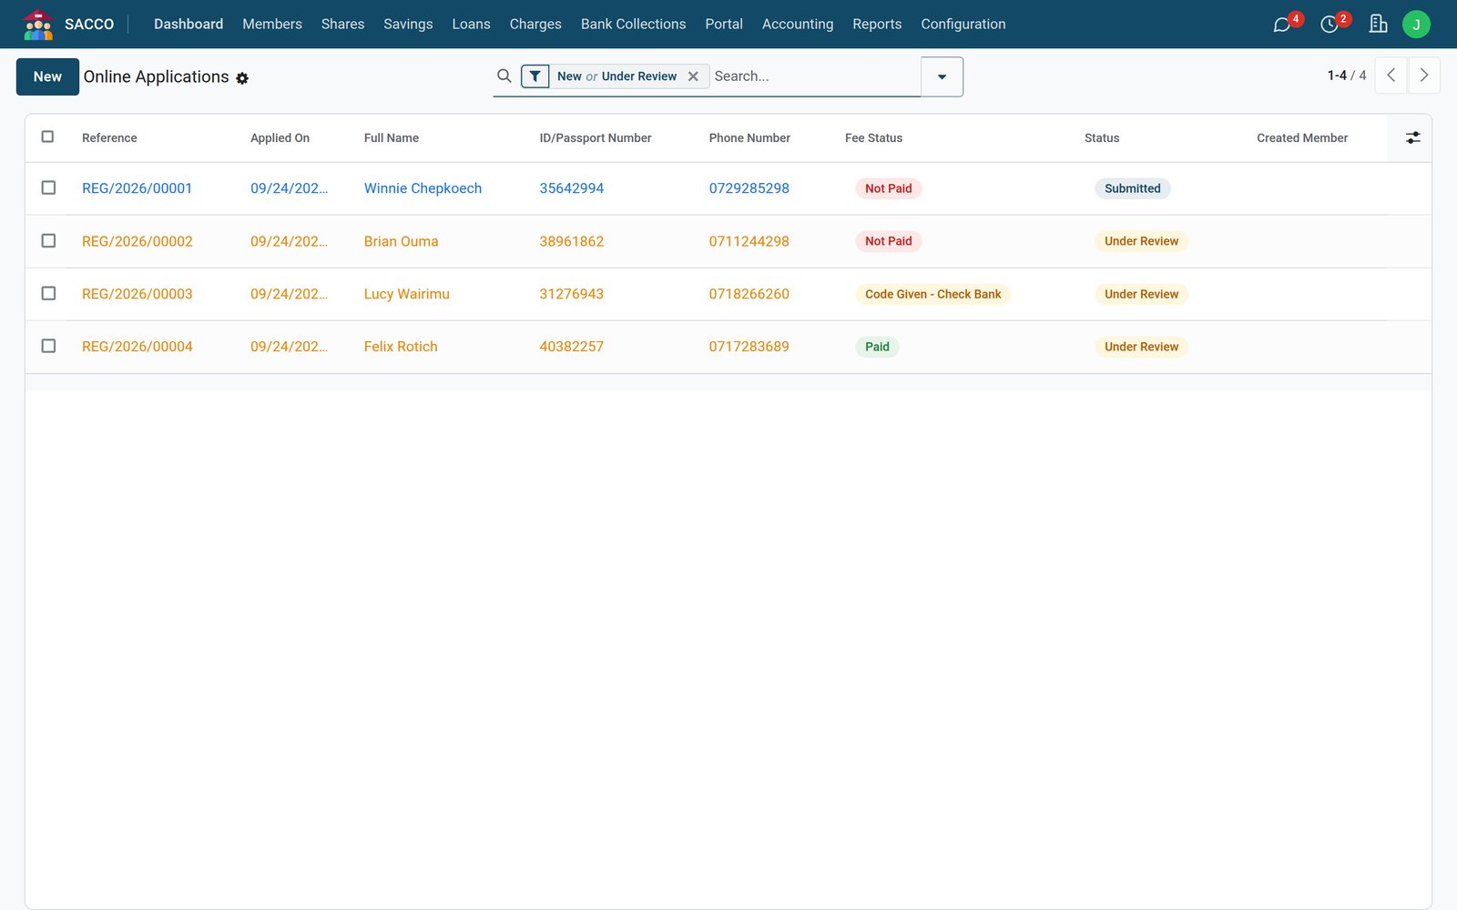
Task: Click the filter funnel icon in search
Action: pyautogui.click(x=535, y=76)
